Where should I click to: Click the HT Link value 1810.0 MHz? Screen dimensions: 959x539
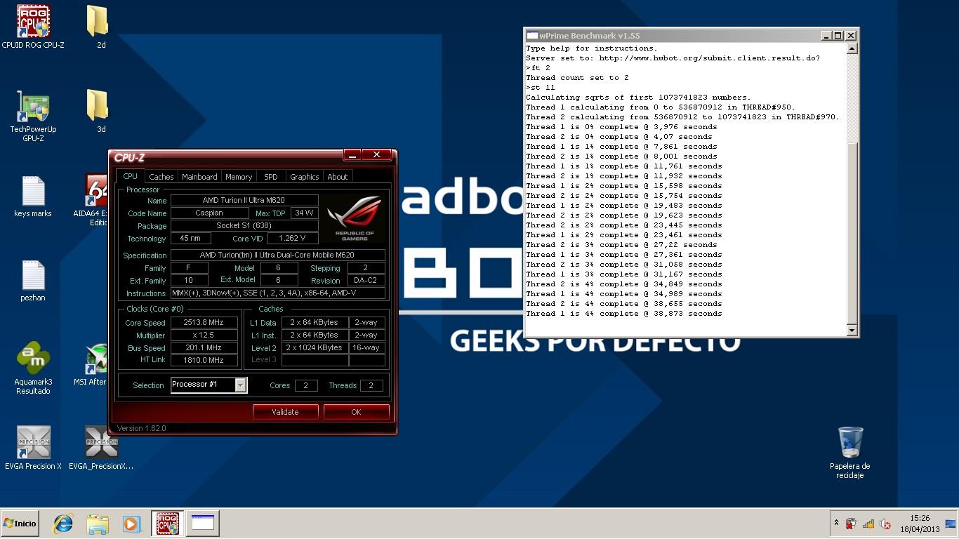coord(204,361)
